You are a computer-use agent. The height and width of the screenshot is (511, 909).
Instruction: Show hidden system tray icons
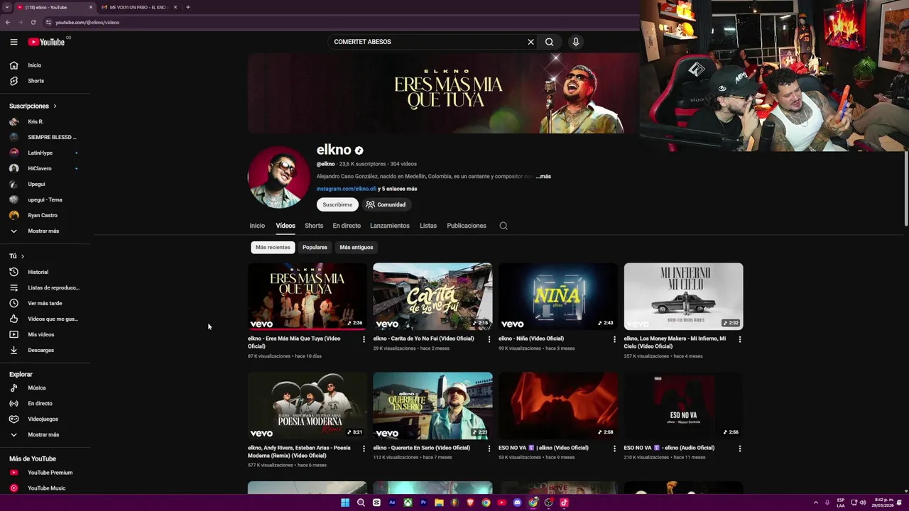pos(815,502)
